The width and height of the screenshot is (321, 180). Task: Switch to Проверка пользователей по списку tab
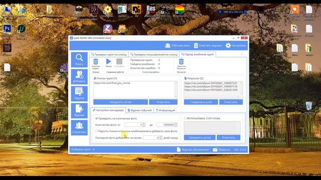[x=154, y=54]
